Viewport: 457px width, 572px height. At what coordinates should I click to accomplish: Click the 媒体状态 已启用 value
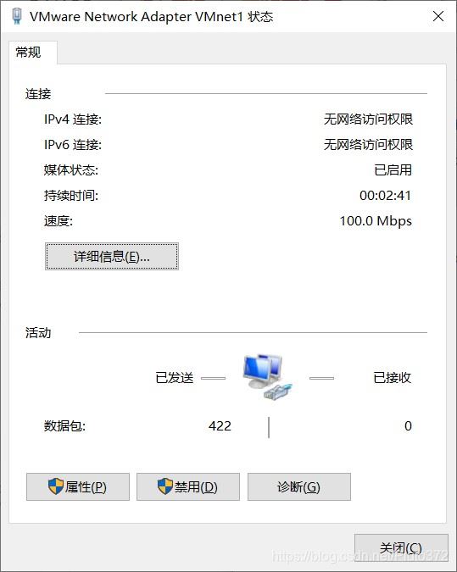pyautogui.click(x=393, y=170)
